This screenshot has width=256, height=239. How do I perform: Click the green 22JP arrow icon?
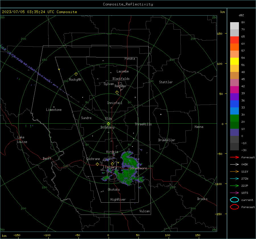pos(234,186)
